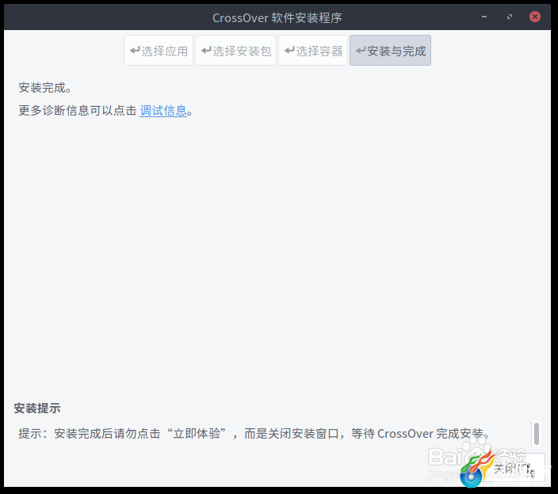Image resolution: width=558 pixels, height=494 pixels.
Task: Click the 安装完成。 status text
Action: (x=45, y=88)
